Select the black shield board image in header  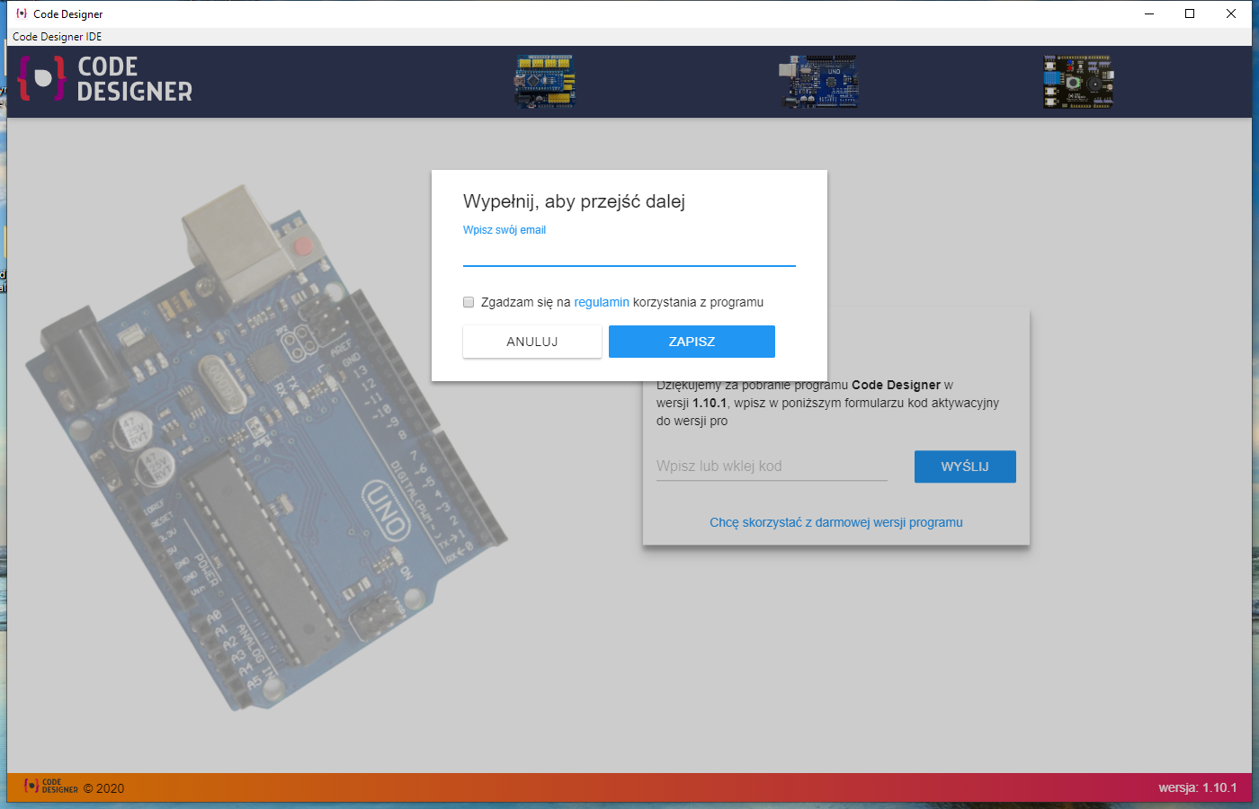tap(1077, 81)
